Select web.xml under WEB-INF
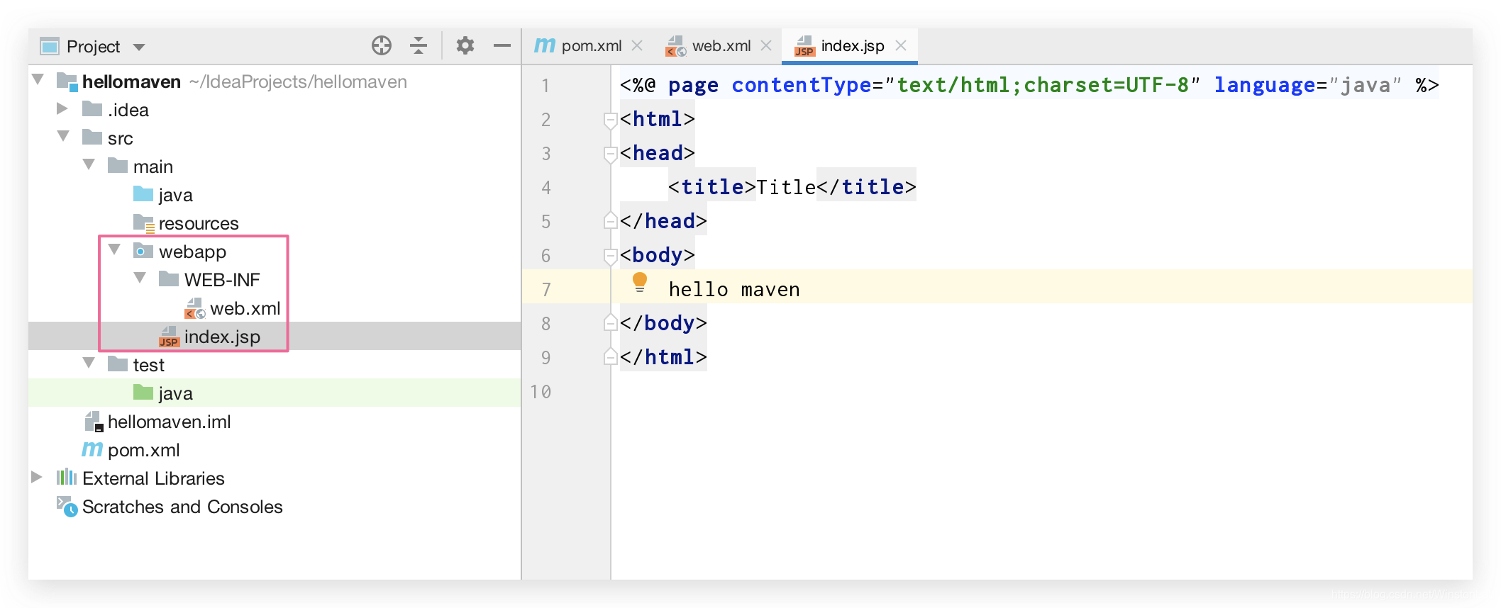Viewport: 1501px width, 608px height. point(245,308)
